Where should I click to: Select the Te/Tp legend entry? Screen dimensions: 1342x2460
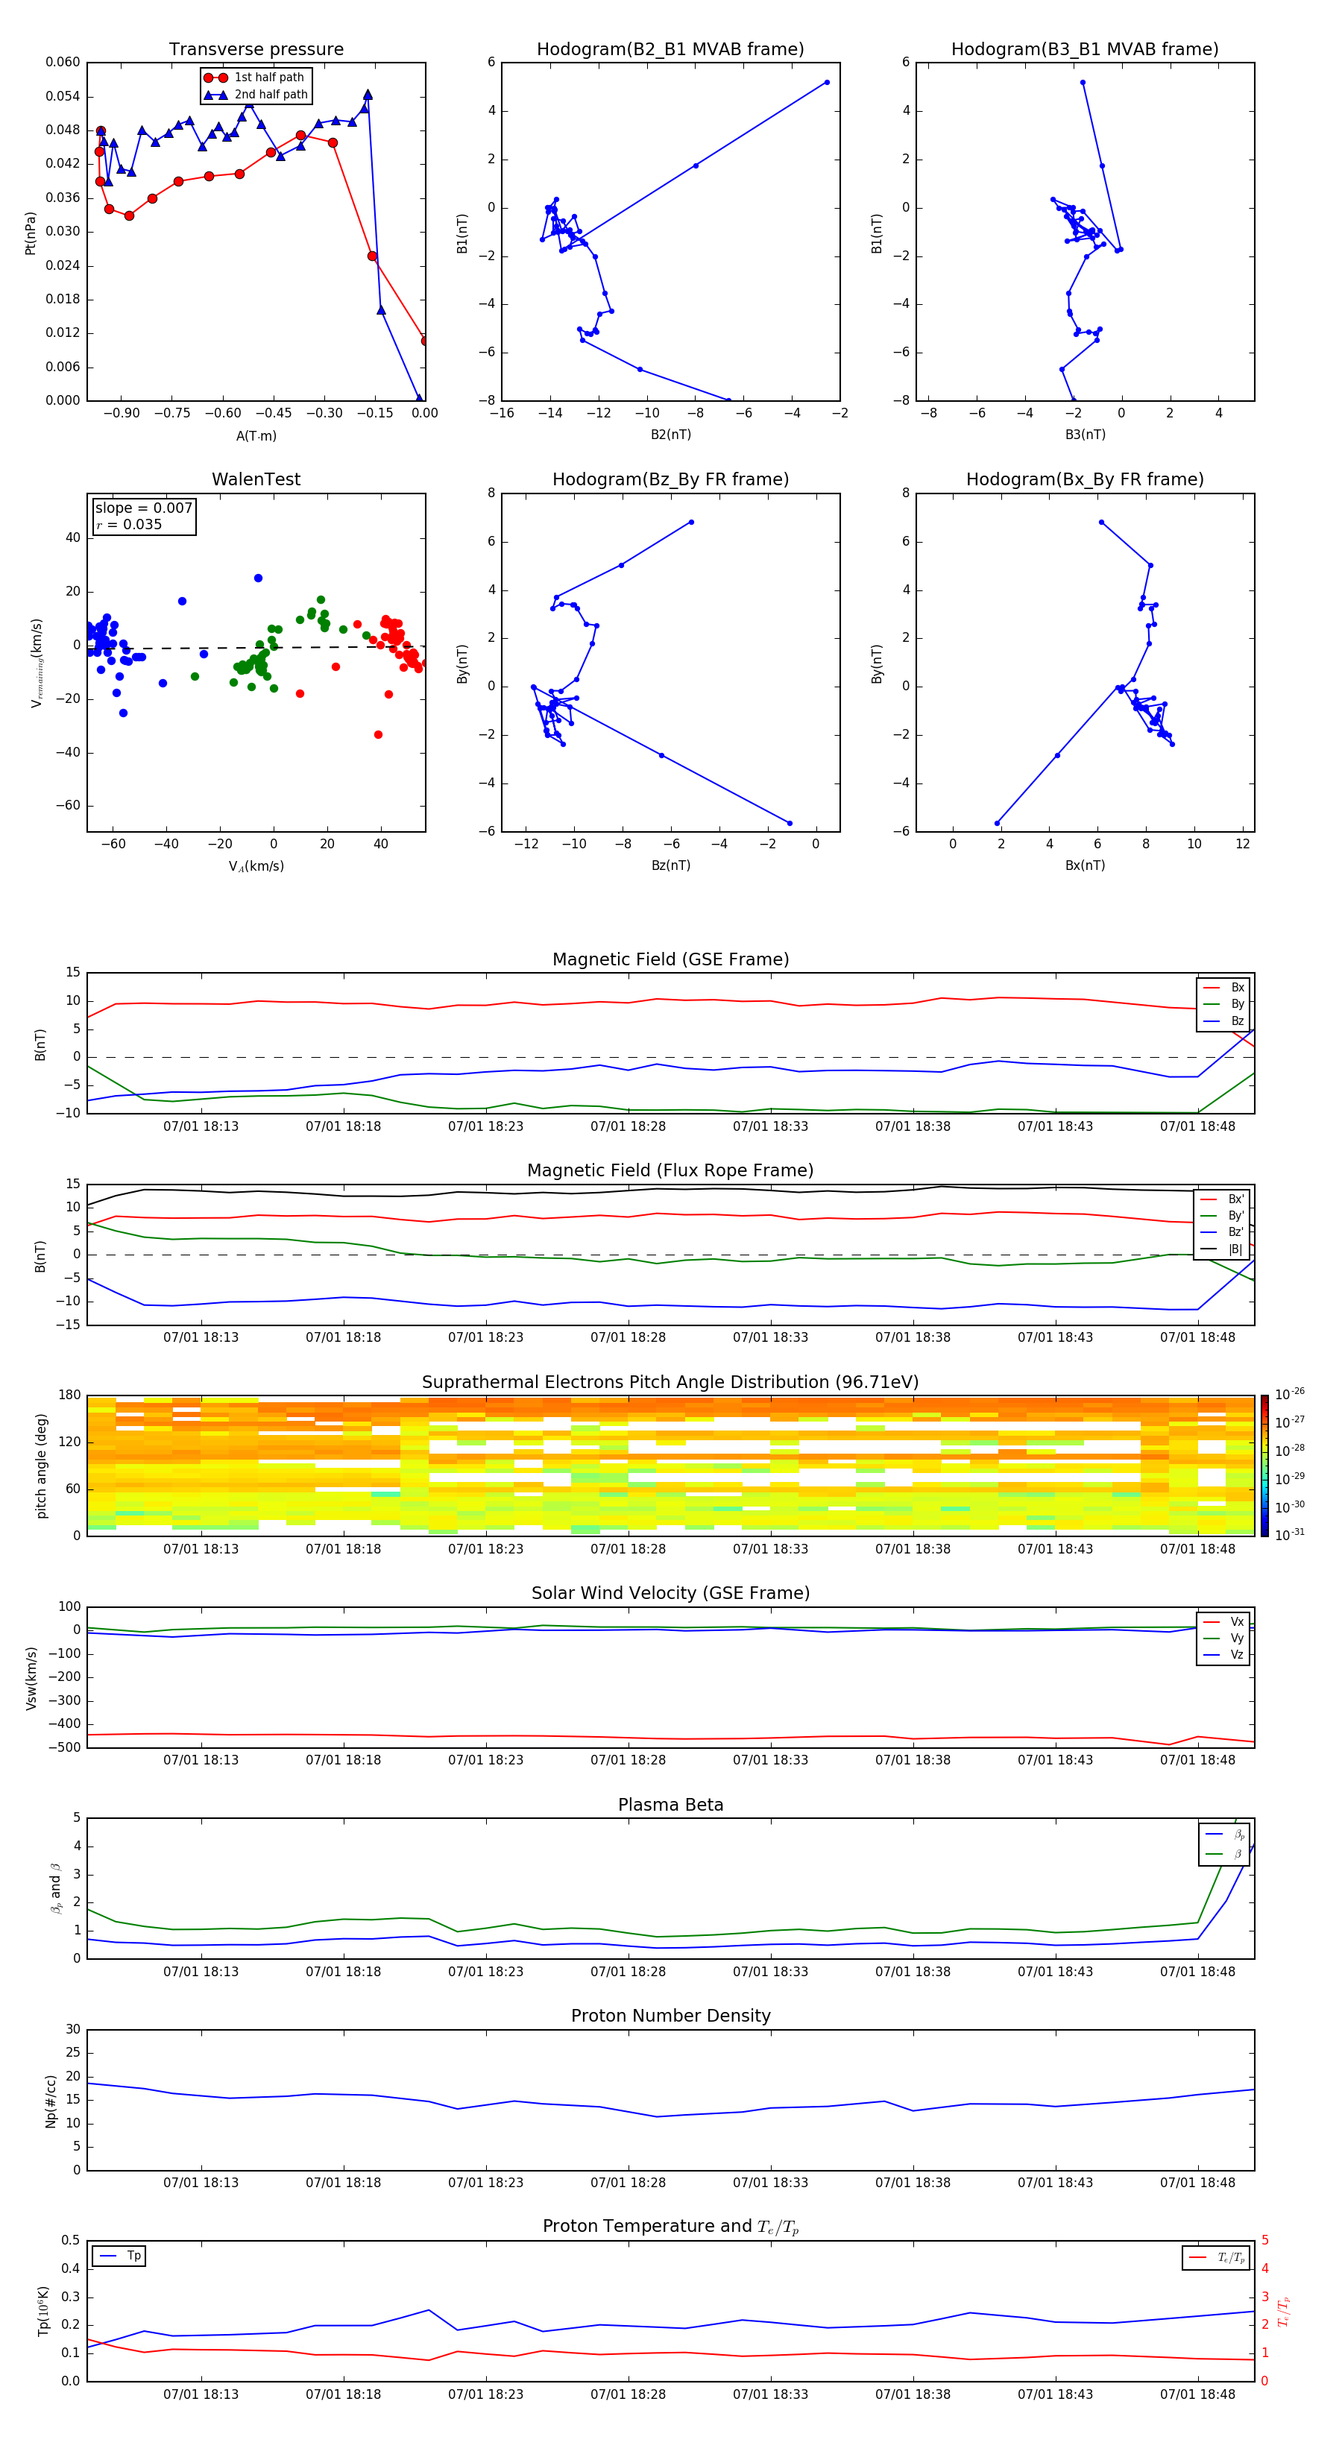(1217, 2259)
